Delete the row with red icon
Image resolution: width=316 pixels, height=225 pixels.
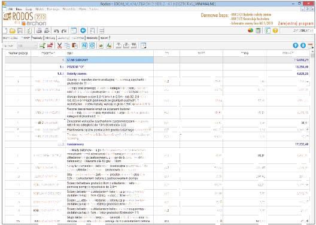[50, 45]
